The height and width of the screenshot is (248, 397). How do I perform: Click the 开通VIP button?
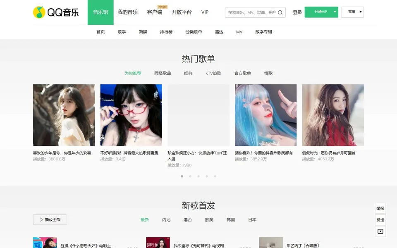point(320,12)
